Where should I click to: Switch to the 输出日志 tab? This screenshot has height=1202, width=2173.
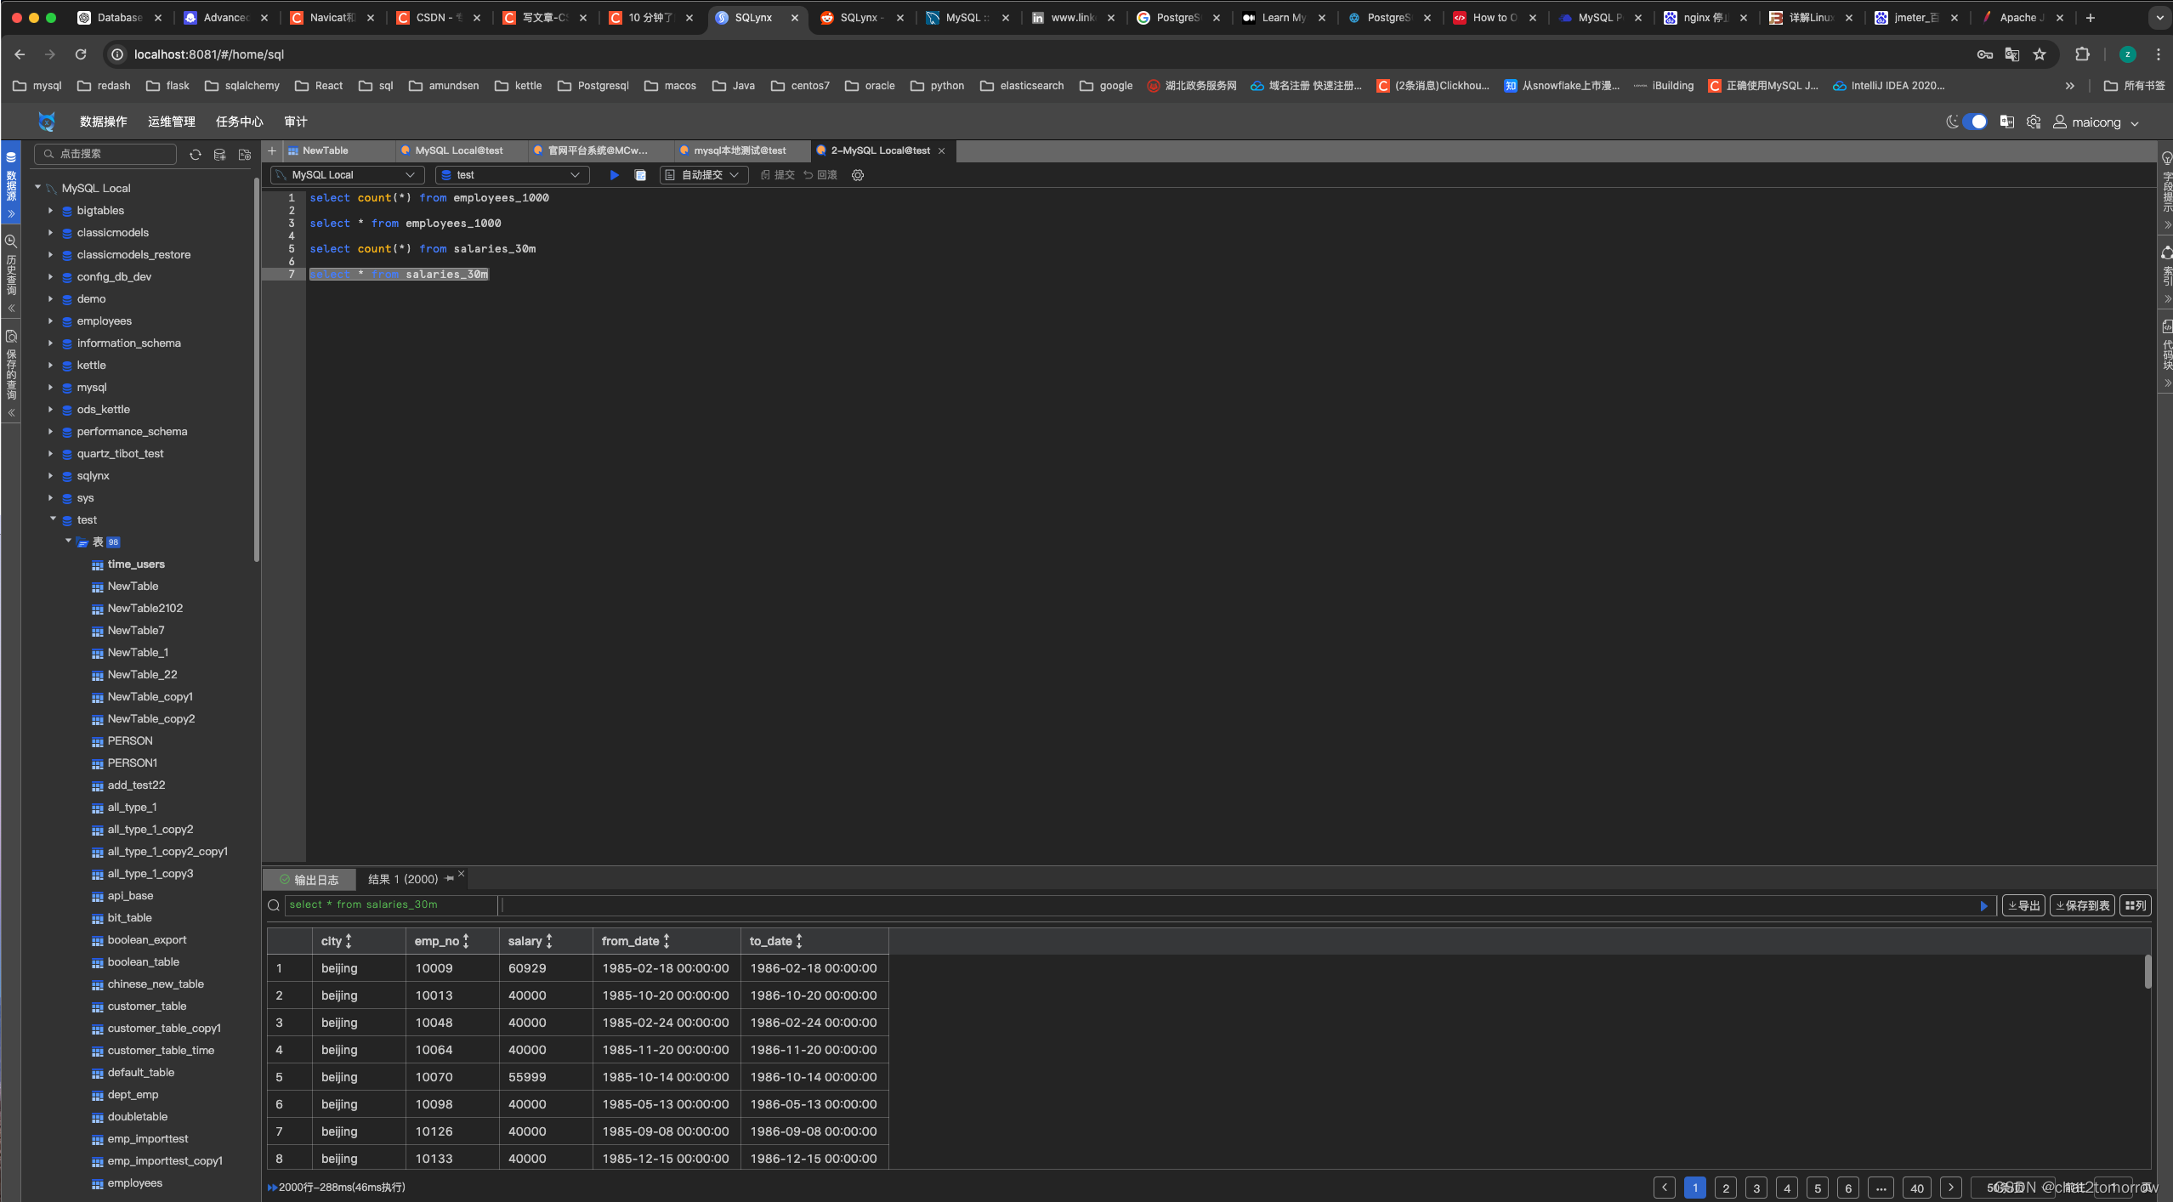(315, 879)
